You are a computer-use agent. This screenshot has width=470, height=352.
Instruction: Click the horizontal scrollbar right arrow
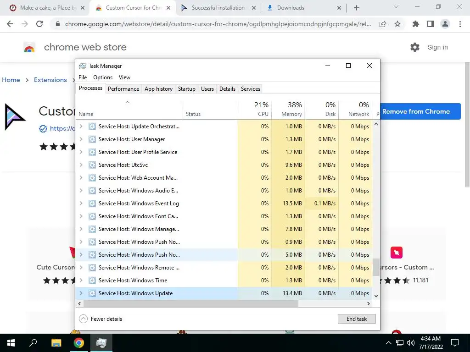369,303
